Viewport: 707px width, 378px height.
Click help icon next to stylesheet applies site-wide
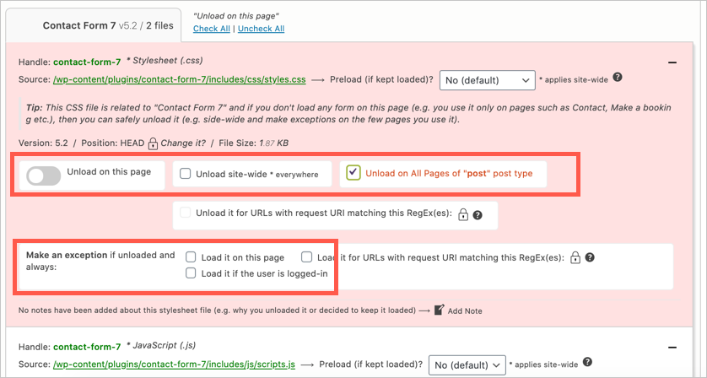point(618,78)
